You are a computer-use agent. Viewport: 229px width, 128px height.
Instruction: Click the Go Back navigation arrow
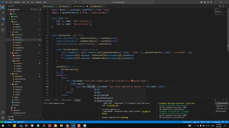click(x=76, y=2)
